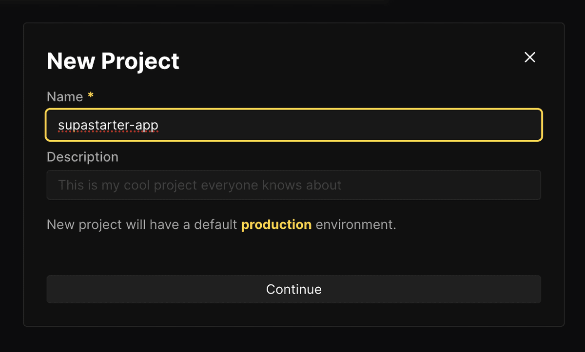This screenshot has height=352, width=585.
Task: Click the Continue button
Action: 293,289
